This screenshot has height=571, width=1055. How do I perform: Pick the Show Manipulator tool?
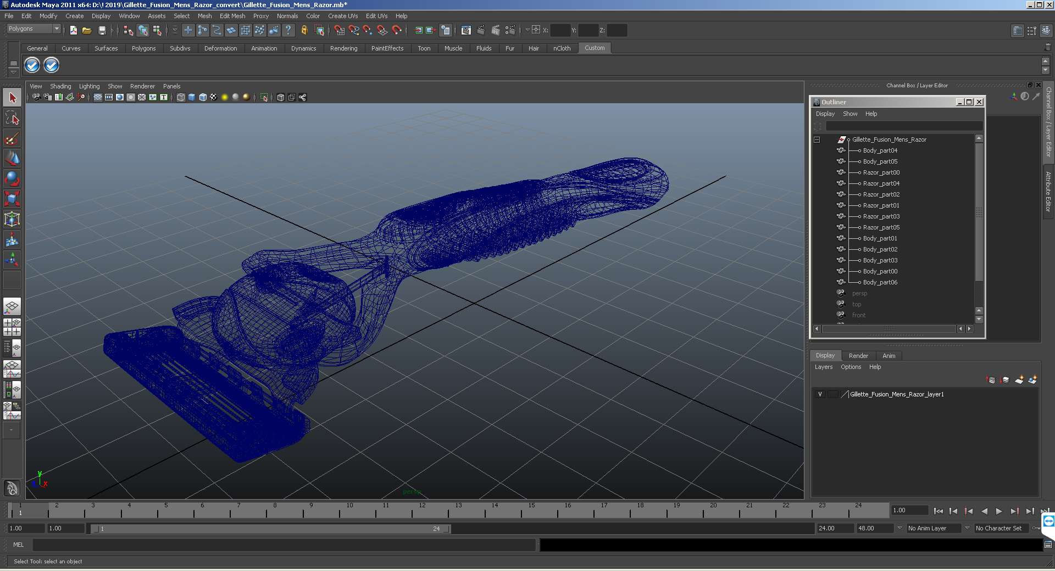(x=12, y=260)
